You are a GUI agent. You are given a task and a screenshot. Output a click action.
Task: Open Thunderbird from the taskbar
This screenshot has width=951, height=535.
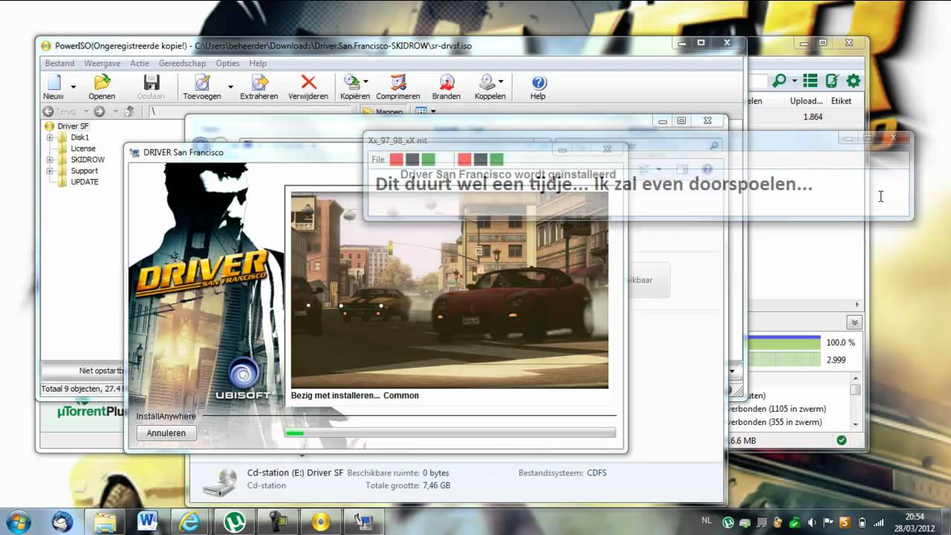click(62, 522)
